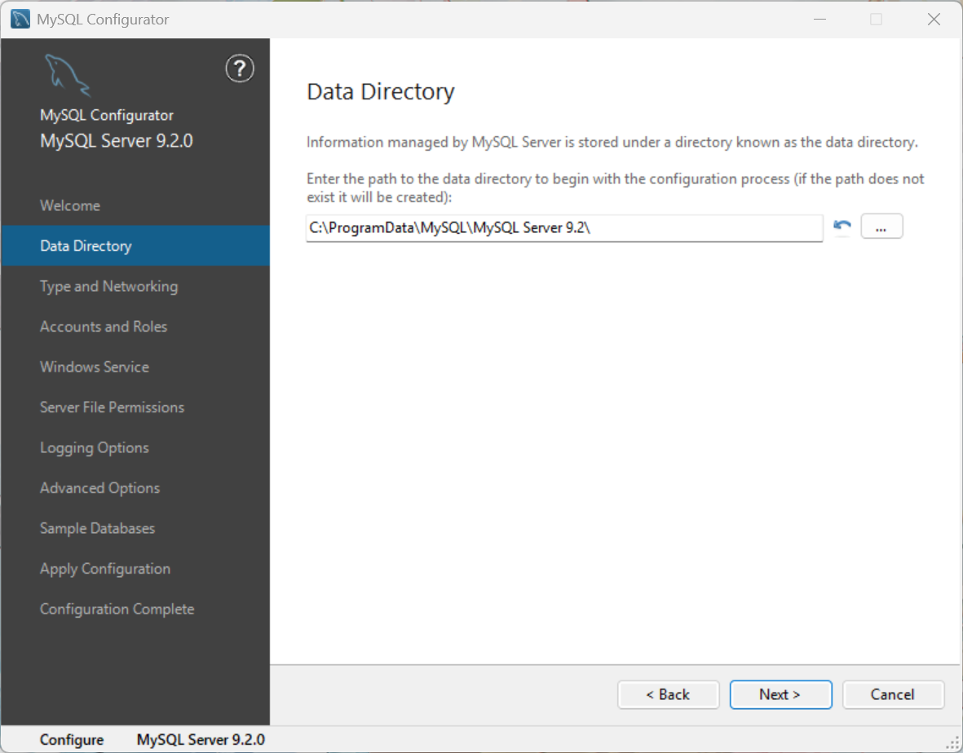The image size is (963, 753).
Task: Select the Advanced Options step
Action: click(x=135, y=488)
